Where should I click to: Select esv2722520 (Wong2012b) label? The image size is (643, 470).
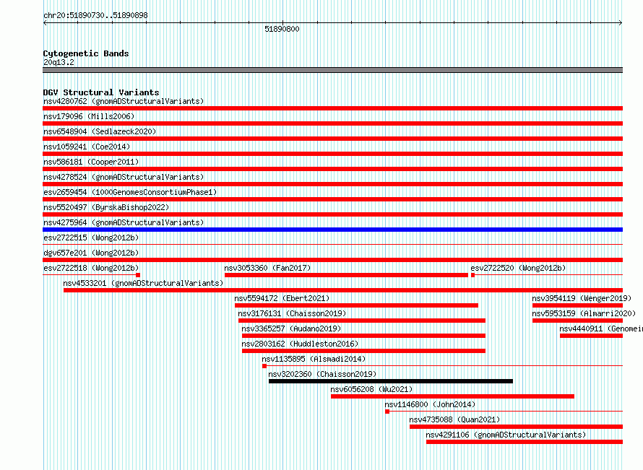pos(518,268)
